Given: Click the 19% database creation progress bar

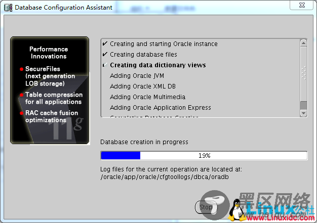Looking at the screenshot, I should click(204, 156).
